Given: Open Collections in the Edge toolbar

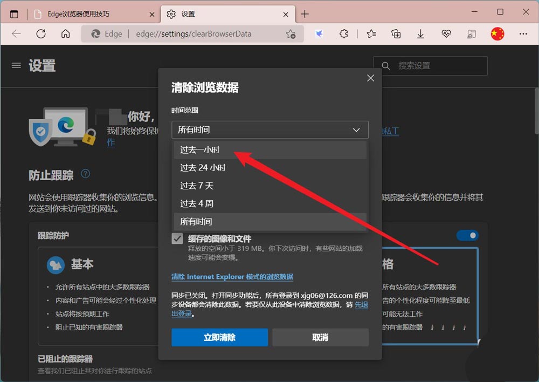Looking at the screenshot, I should point(396,33).
